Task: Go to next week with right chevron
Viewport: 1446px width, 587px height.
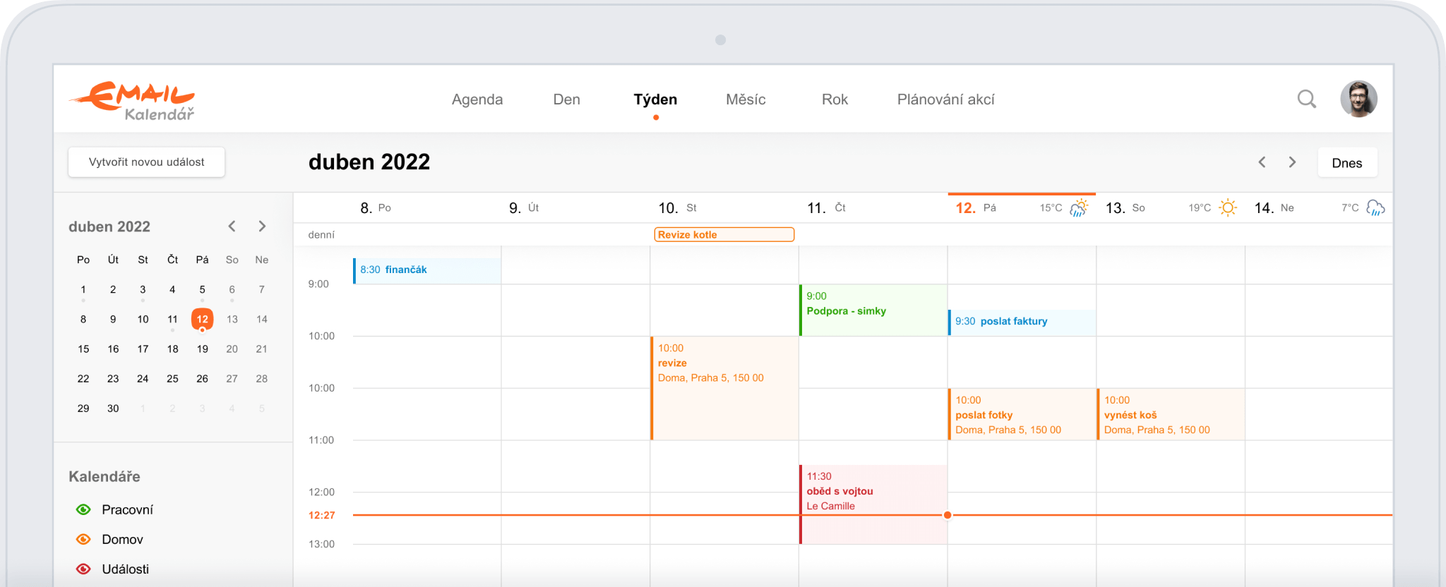Action: (1292, 162)
